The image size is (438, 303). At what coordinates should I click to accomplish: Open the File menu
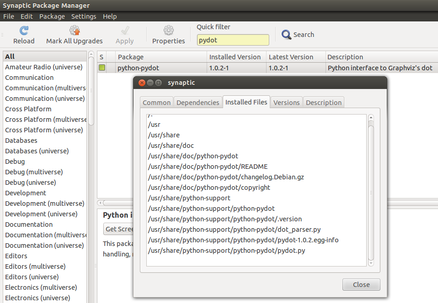(x=9, y=16)
